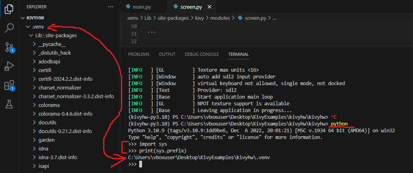Expand charset_normalizer-3.3.2.dist-info folder

click(x=34, y=96)
